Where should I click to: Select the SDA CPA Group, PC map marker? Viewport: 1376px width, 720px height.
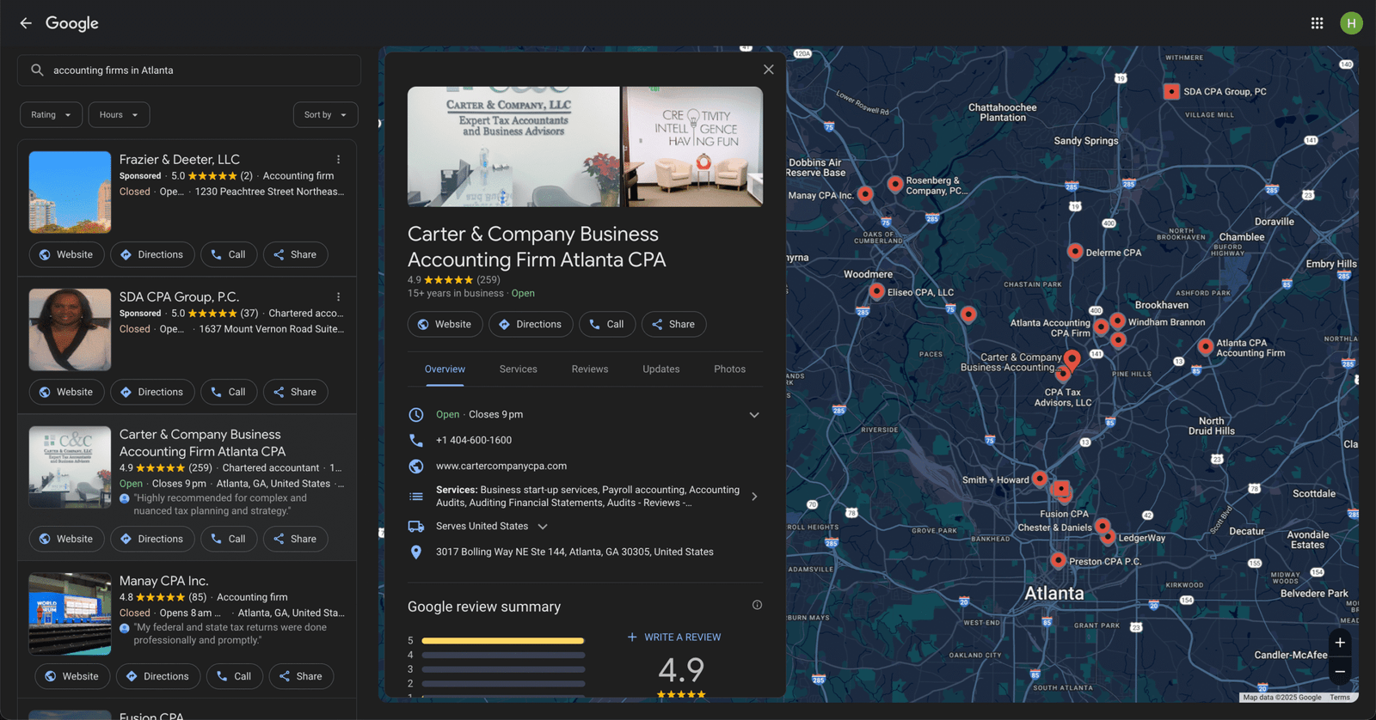point(1171,91)
